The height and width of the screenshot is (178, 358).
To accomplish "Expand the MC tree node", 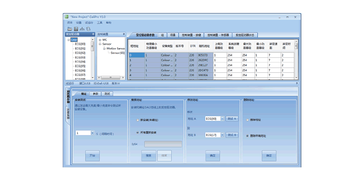I will click(100, 40).
